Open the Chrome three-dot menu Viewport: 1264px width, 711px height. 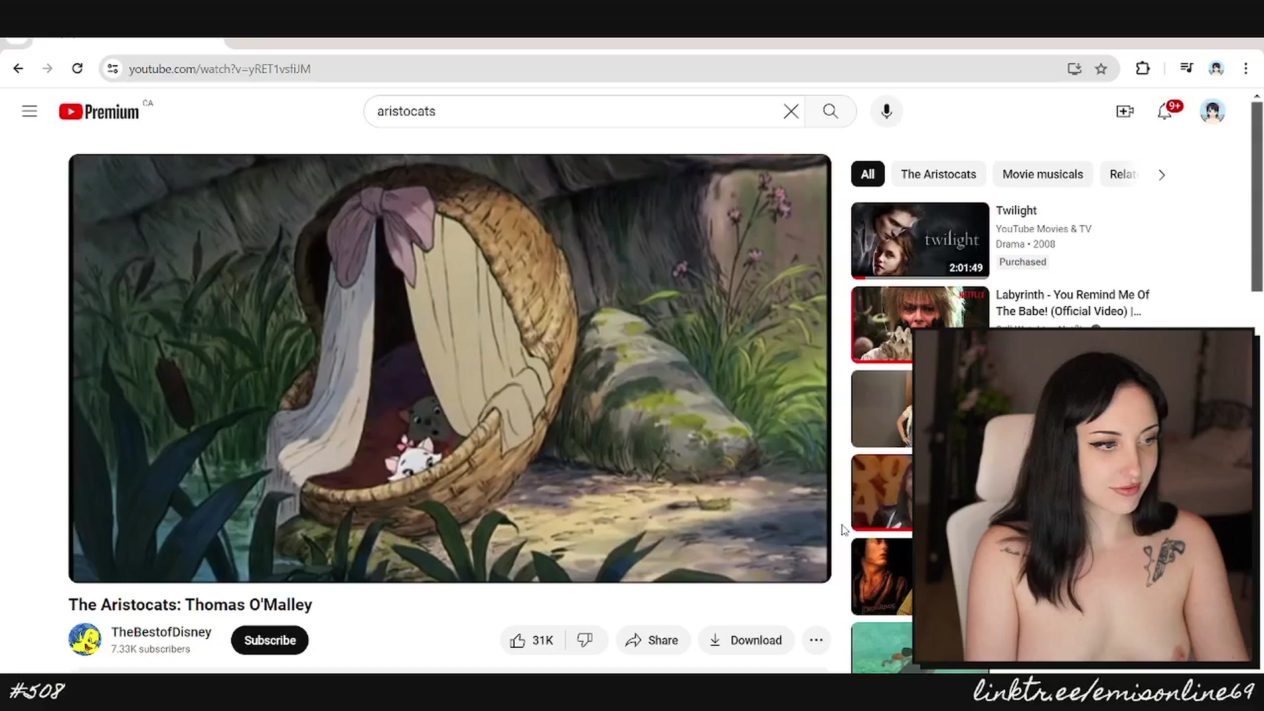coord(1246,68)
